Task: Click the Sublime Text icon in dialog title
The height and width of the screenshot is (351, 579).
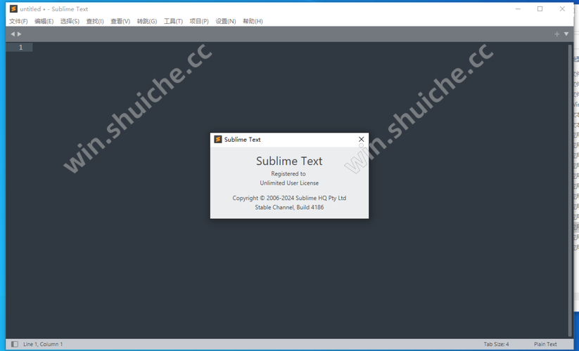Action: pyautogui.click(x=218, y=139)
